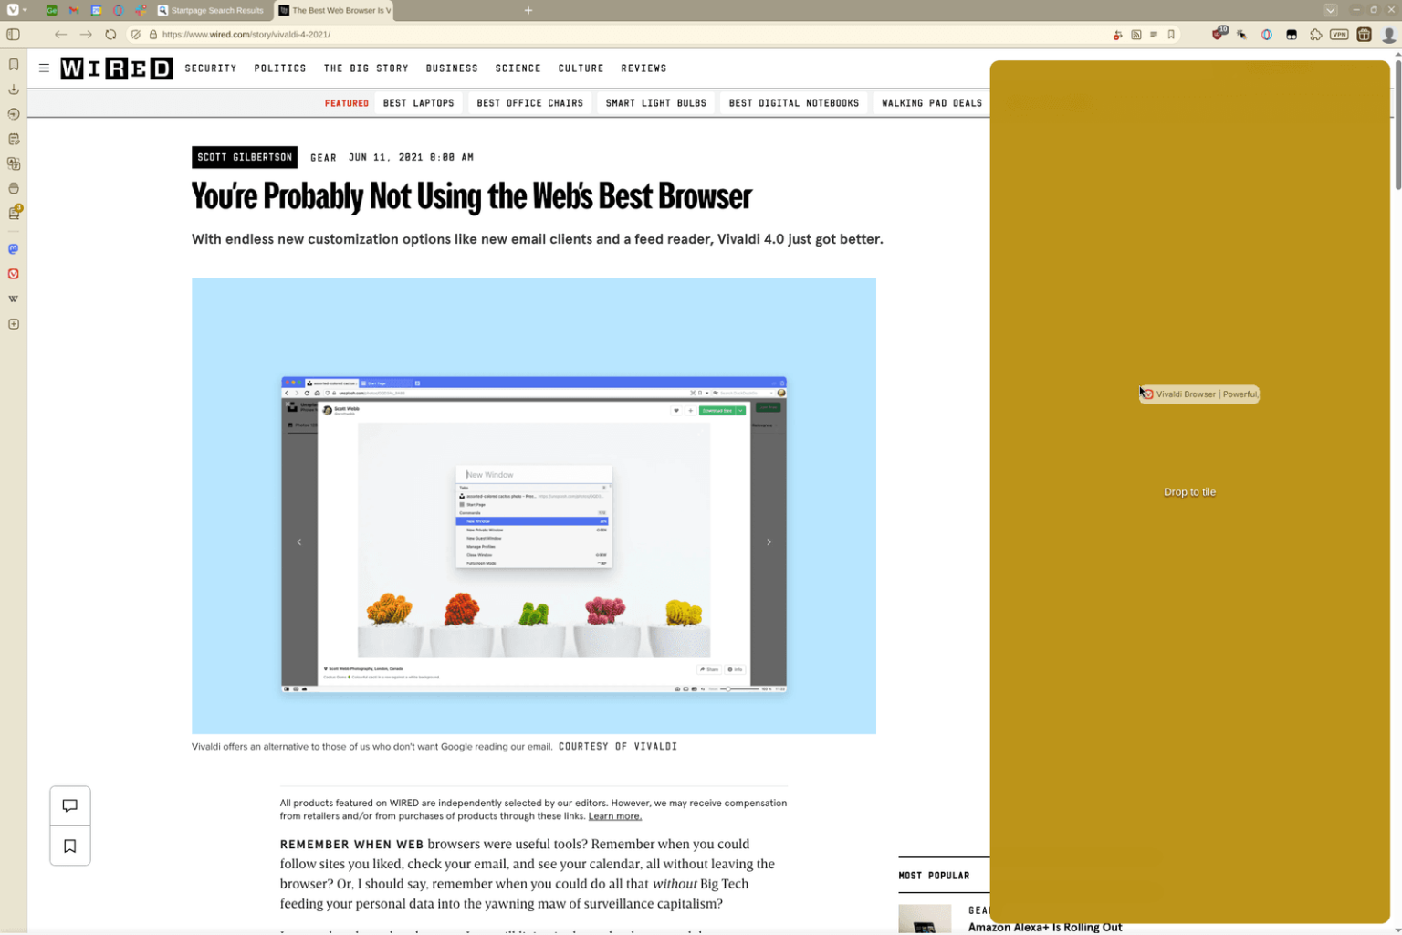Open the Extensions puzzle icon
The width and height of the screenshot is (1402, 935).
(1315, 35)
